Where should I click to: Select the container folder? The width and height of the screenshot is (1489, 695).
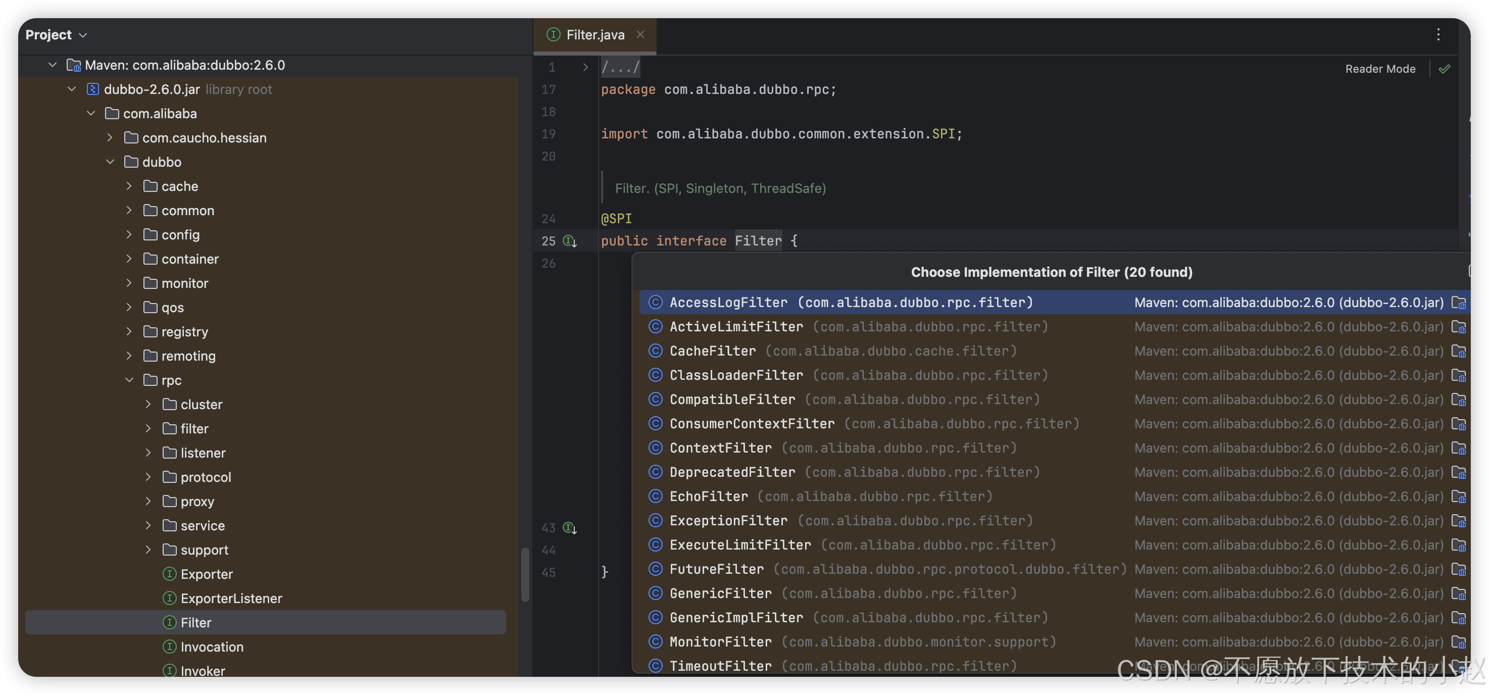(181, 259)
